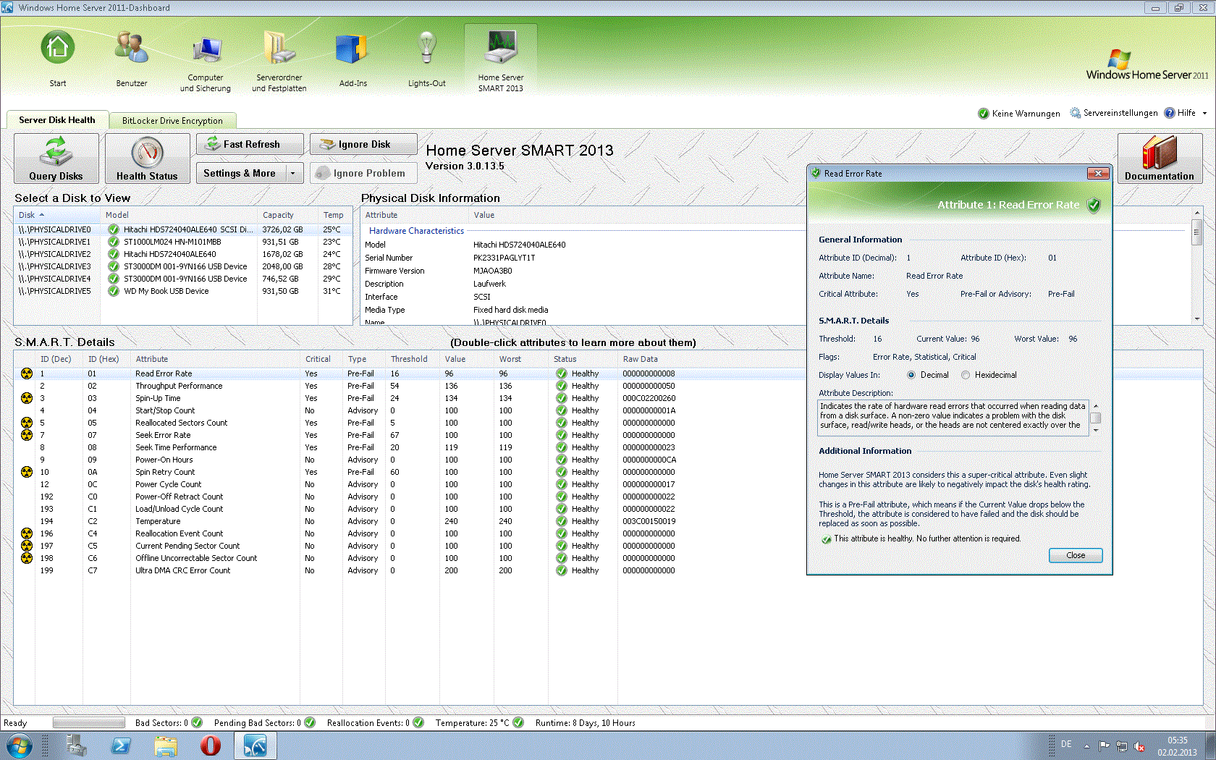The image size is (1216, 760).
Task: Open Windows Explorer from taskbar
Action: (166, 746)
